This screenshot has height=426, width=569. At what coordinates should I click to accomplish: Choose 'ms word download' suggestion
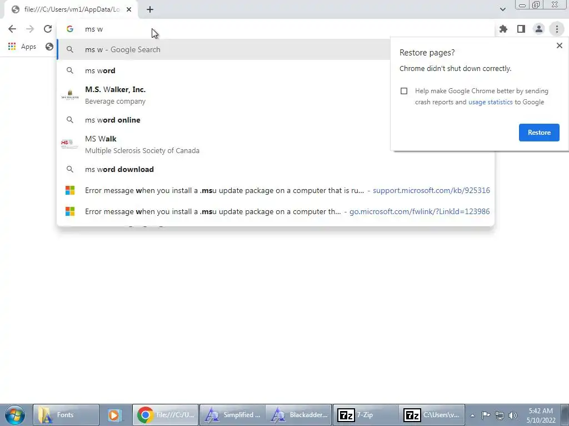point(276,169)
